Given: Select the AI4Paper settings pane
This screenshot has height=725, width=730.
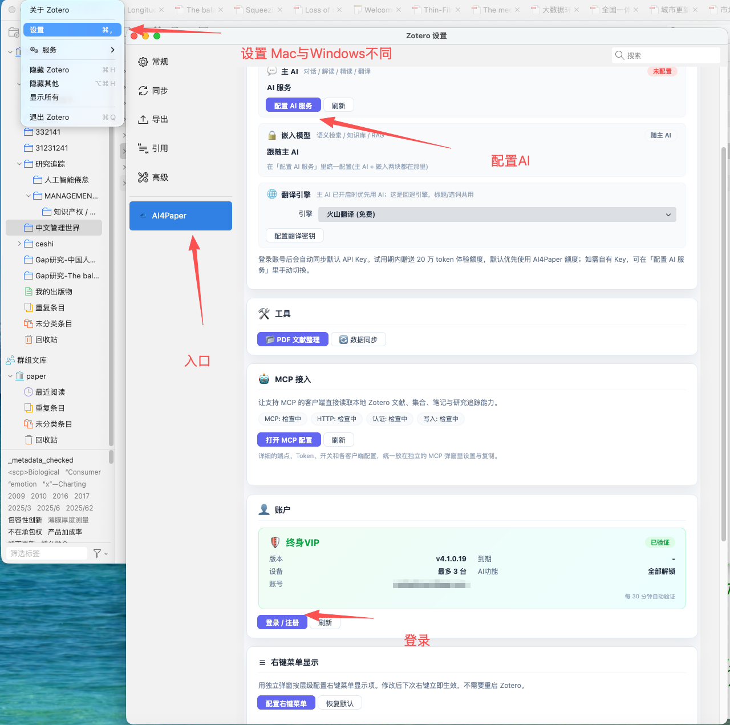Looking at the screenshot, I should tap(180, 216).
